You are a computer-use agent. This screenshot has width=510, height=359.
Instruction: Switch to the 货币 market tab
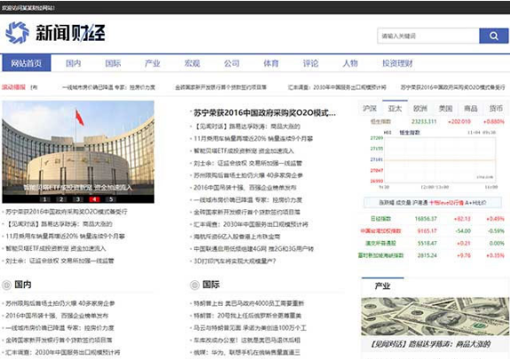tap(497, 108)
